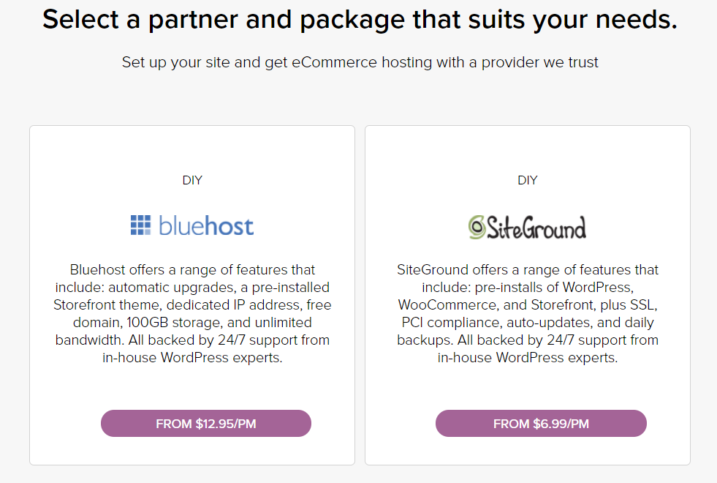Click the DIY label above the Bluehost logo

pos(192,180)
